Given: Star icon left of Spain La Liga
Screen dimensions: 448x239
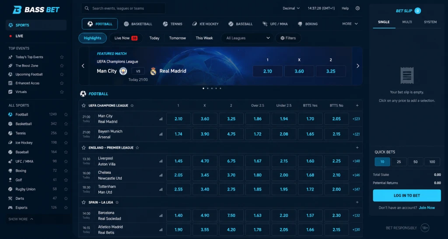Looking at the screenshot, I should pos(84,202).
